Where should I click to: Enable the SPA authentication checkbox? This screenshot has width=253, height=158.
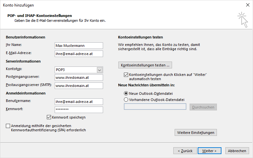point(8,126)
